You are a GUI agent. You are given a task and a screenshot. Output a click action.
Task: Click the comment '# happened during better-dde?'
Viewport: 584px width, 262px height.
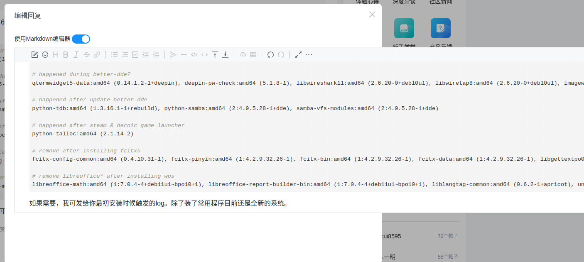81,74
